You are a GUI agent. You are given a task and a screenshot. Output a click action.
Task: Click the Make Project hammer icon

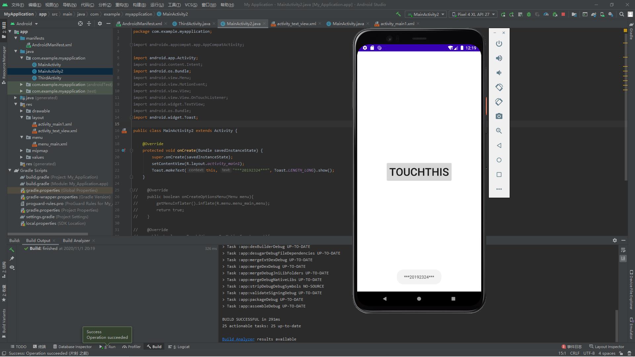click(x=398, y=14)
